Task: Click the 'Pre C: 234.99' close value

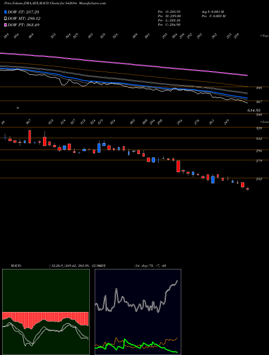Action: click(x=169, y=24)
